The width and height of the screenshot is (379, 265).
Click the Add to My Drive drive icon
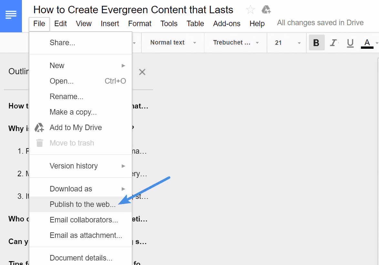[39, 127]
